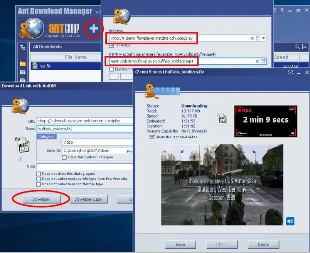
Task: Click the URL field in Download Link dialog
Action: click(84, 121)
